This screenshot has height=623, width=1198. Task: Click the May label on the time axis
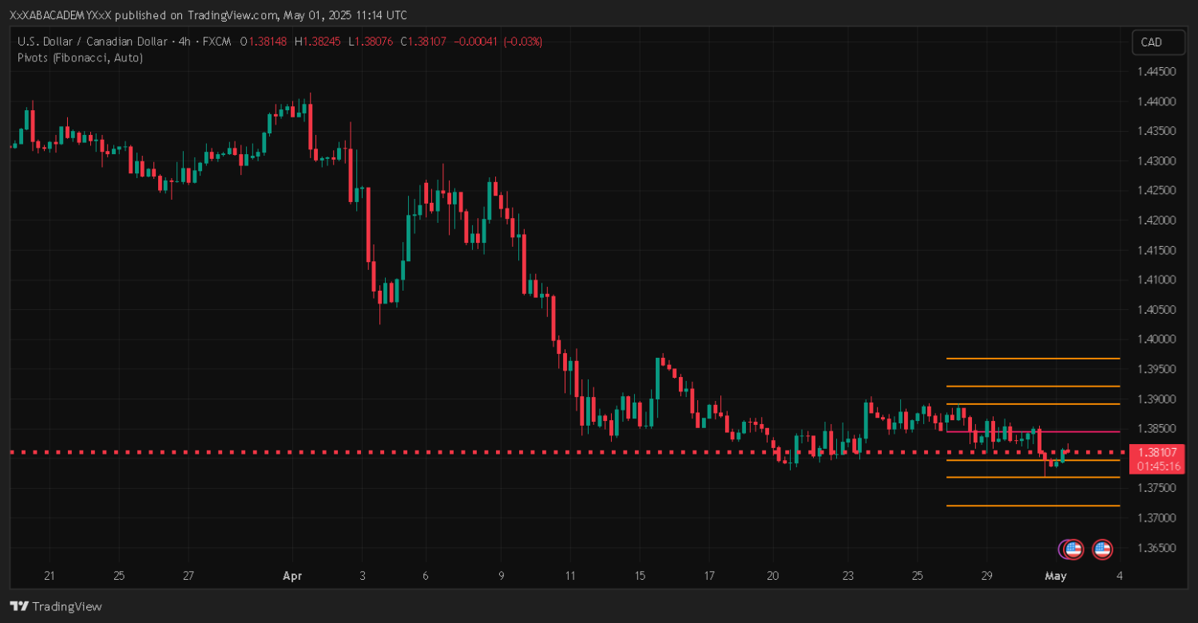click(x=1056, y=576)
